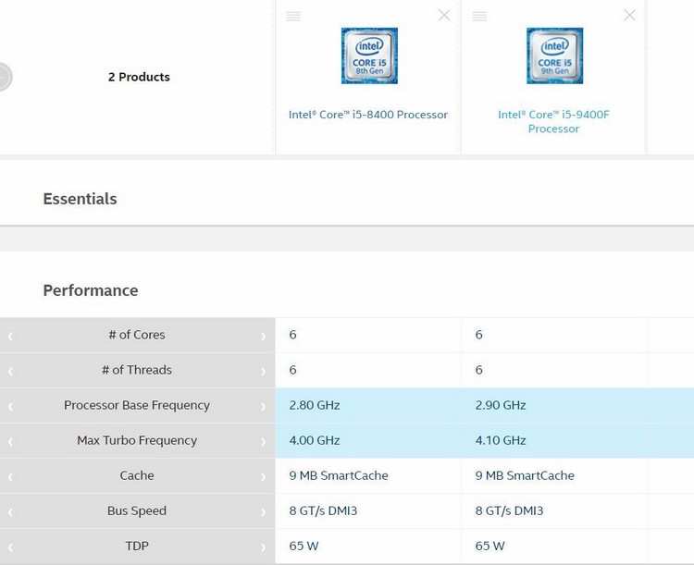Click the i5-8400 '9 MB SmartCache' value
The height and width of the screenshot is (565, 694).
(x=339, y=475)
